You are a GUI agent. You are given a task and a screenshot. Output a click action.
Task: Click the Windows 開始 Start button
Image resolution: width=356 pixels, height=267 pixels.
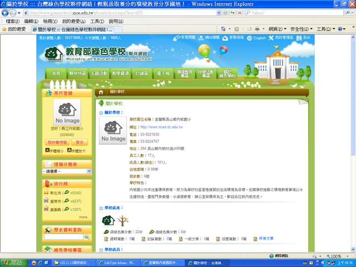click(x=13, y=261)
